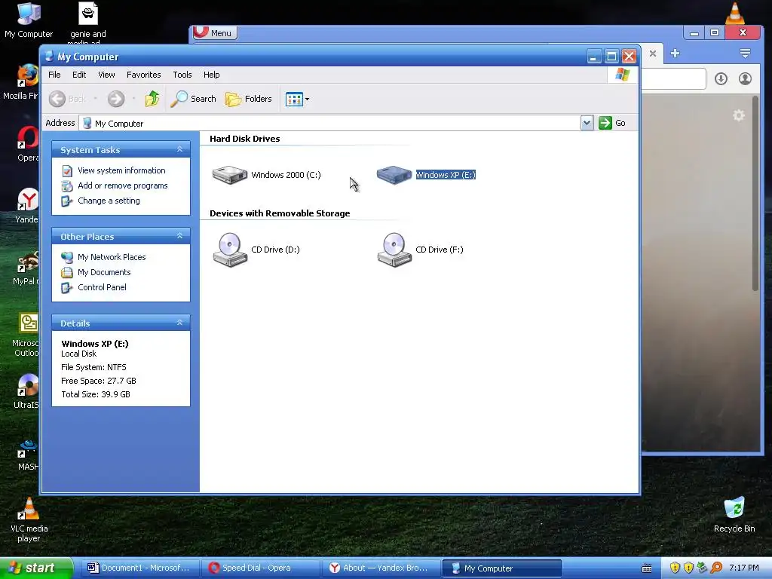
Task: Click the magnifier icon in the system tray
Action: [x=716, y=568]
